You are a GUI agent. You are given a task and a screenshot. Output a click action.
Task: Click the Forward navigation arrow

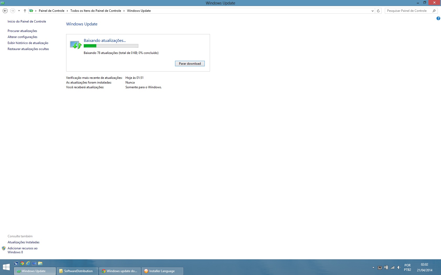[13, 11]
